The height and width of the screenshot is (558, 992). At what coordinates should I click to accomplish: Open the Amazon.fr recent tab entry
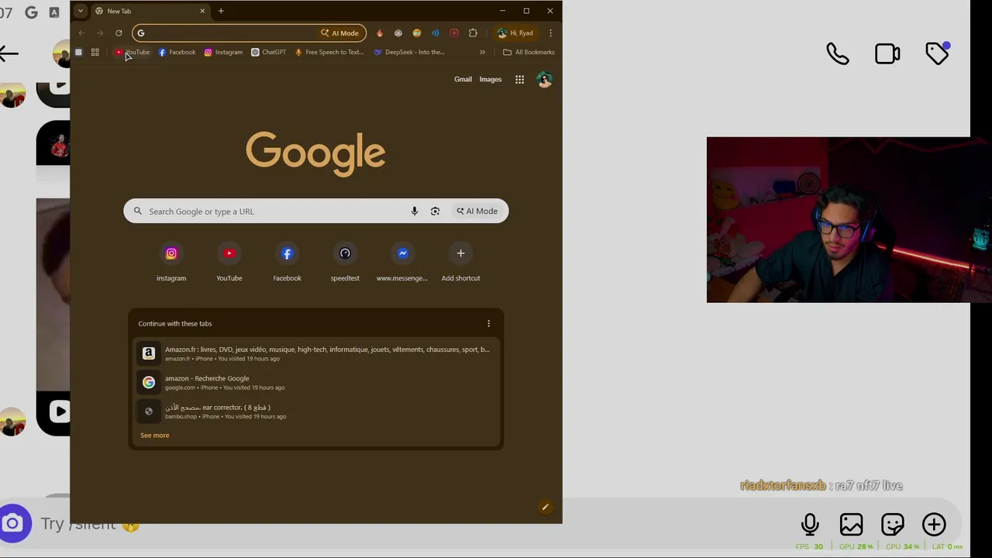click(x=316, y=353)
